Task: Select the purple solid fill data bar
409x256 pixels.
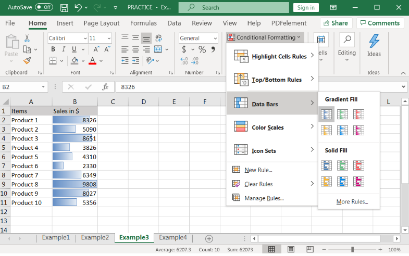Action: pos(358,182)
